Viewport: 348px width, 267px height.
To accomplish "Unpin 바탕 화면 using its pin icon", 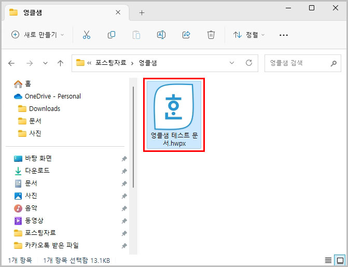I will pyautogui.click(x=124, y=159).
